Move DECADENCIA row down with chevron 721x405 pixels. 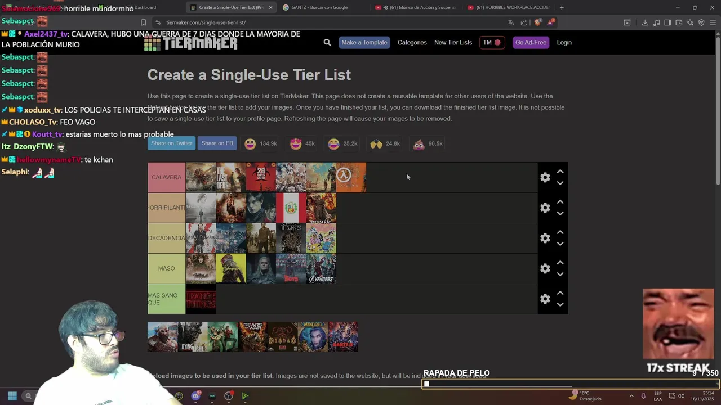coord(560,244)
